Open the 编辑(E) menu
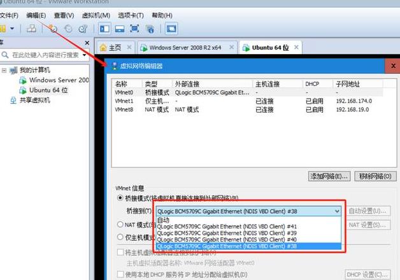The image size is (400, 280). coord(36,15)
